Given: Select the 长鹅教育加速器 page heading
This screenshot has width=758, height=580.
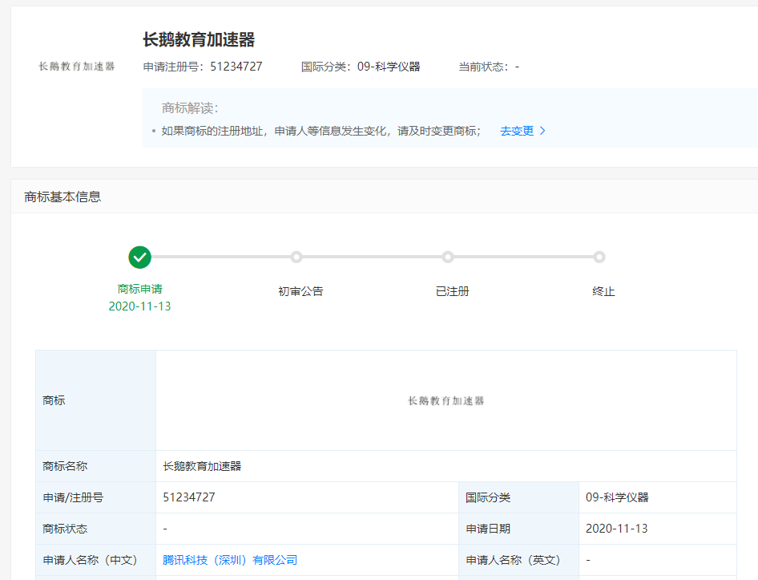Looking at the screenshot, I should click(199, 40).
